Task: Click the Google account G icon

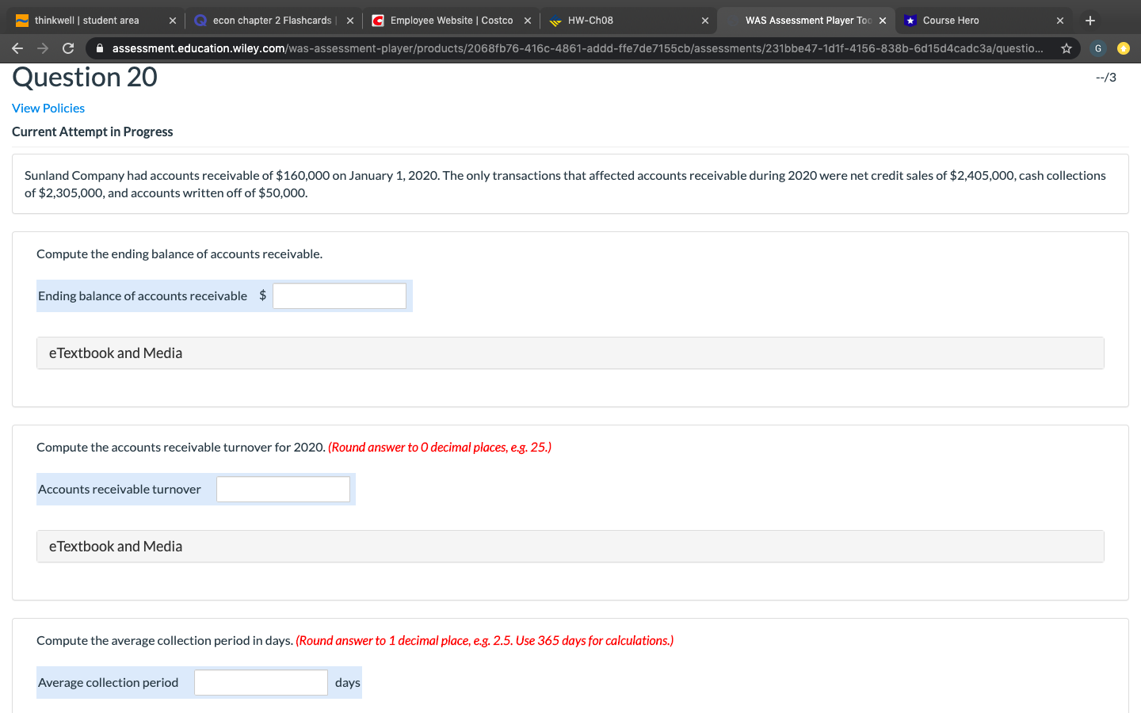Action: [1097, 48]
